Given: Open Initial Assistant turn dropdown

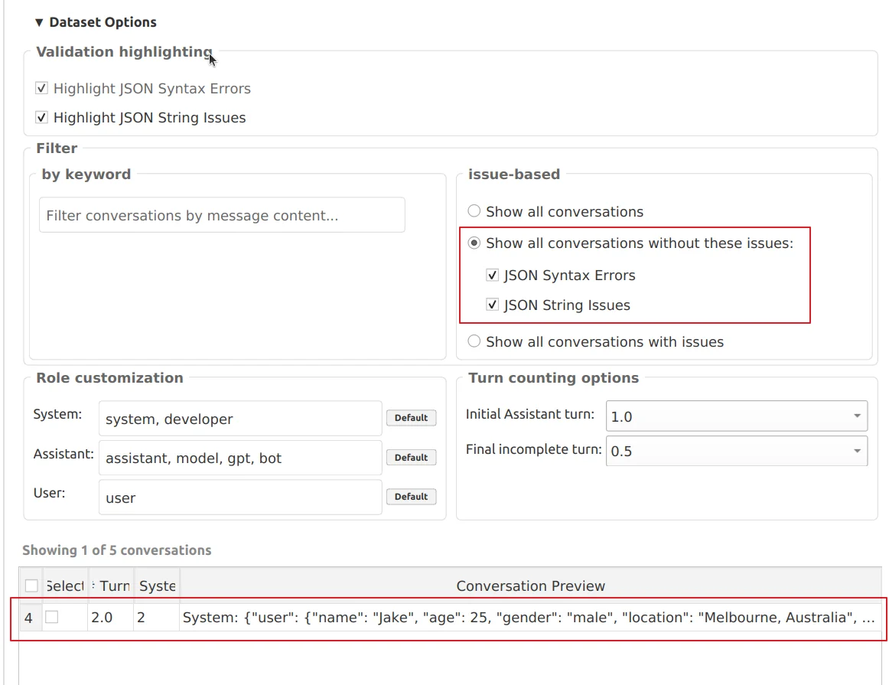Looking at the screenshot, I should point(737,416).
